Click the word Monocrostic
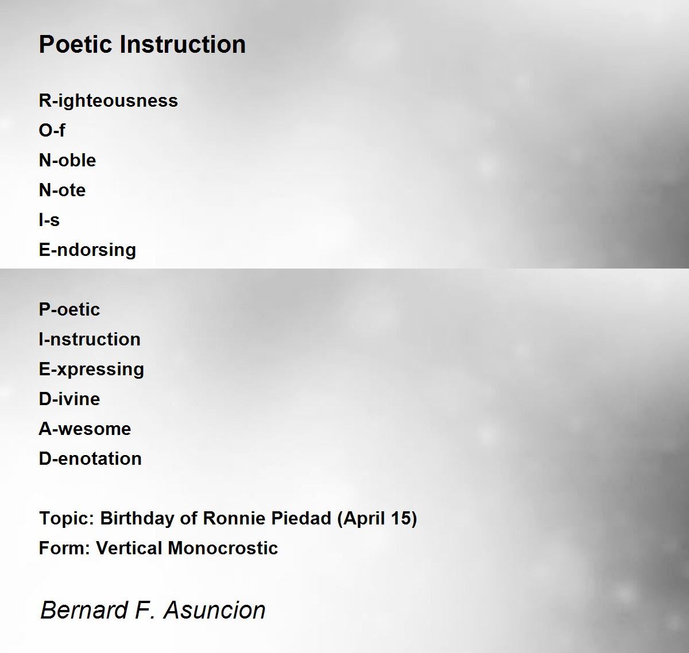689x653 pixels. (x=223, y=548)
